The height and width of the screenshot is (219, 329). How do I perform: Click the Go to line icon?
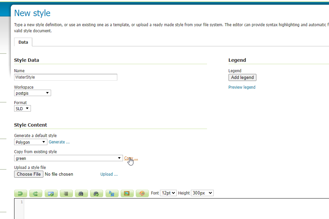pyautogui.click(x=51, y=193)
